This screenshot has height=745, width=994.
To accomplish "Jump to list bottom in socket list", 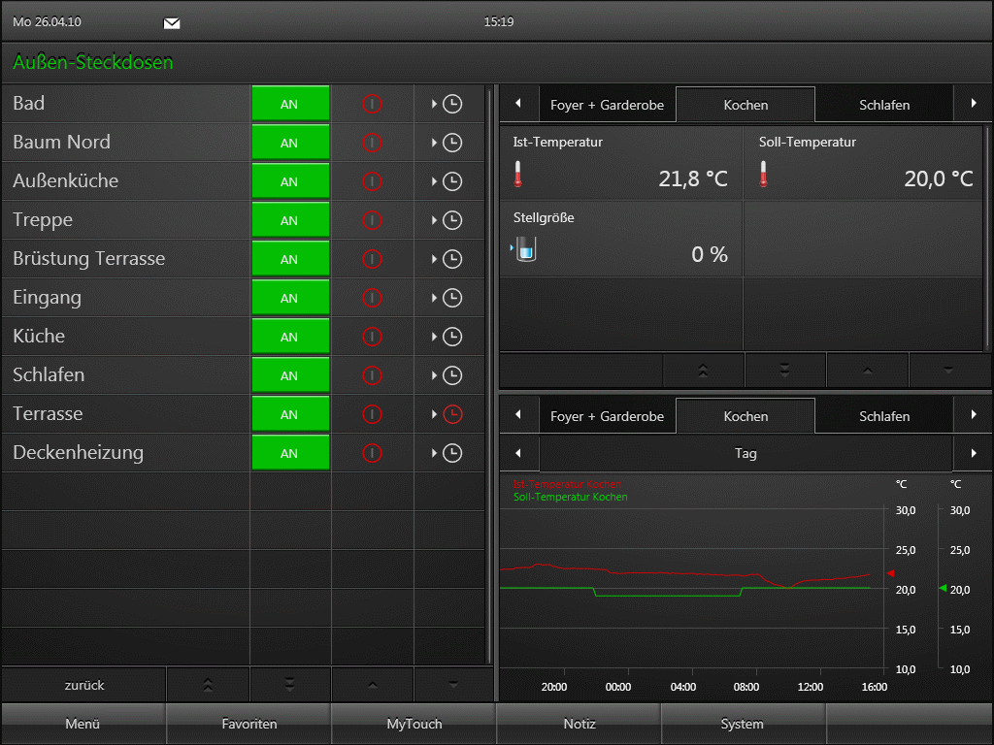I will 289,685.
